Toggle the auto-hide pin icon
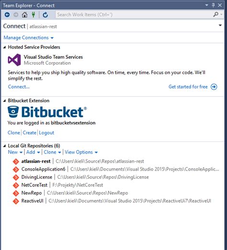 tap(213, 5)
